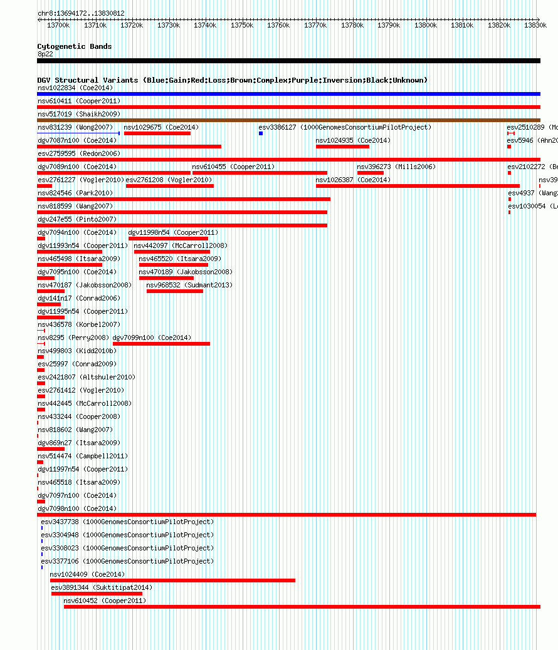Select nsv433244 (Cooper2008) label
Image resolution: width=558 pixels, height=650 pixels.
79,416
